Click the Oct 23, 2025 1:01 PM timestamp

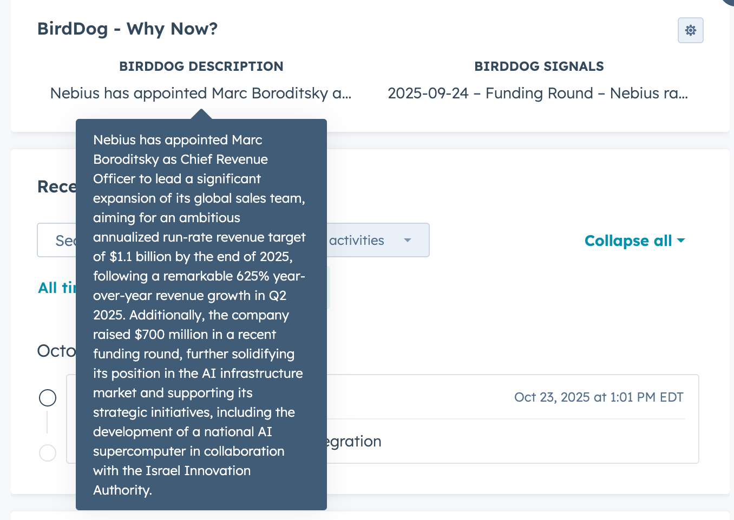[598, 397]
